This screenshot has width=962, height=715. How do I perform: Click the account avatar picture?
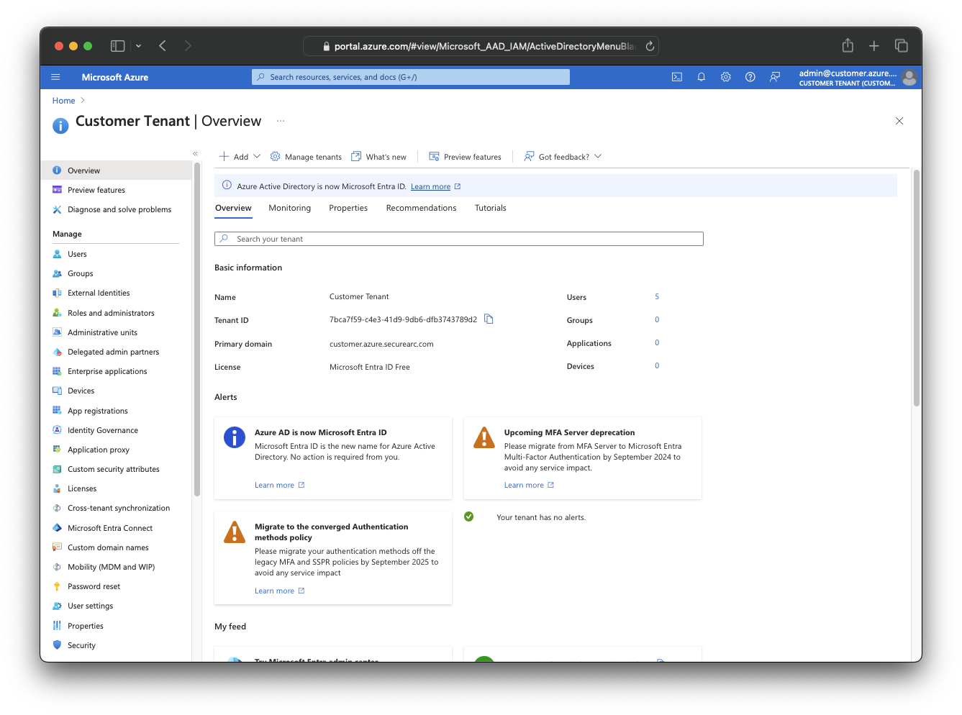click(909, 78)
